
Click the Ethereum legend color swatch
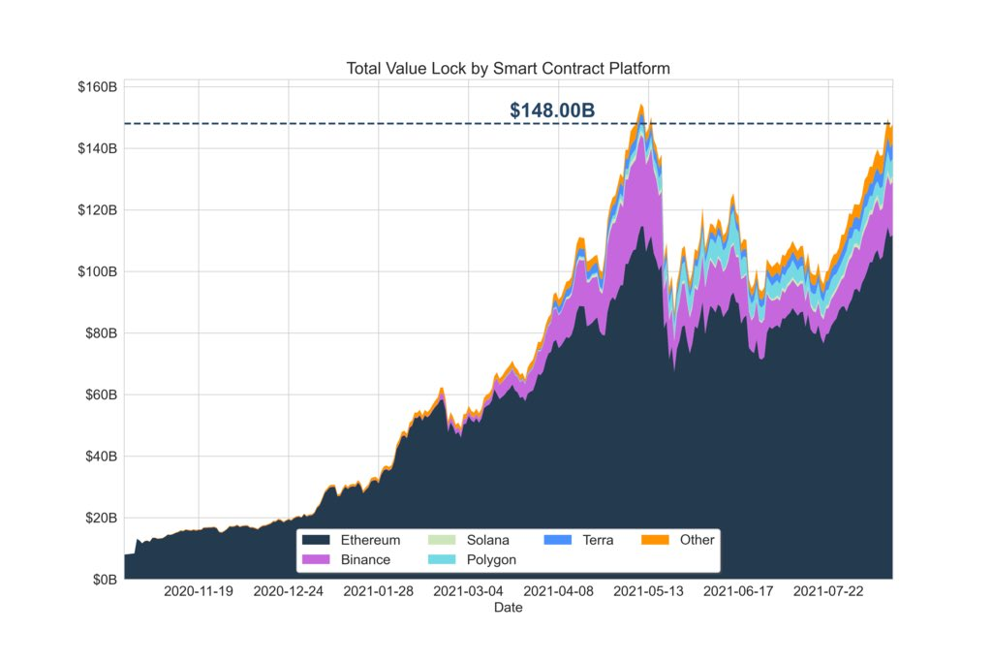click(316, 540)
